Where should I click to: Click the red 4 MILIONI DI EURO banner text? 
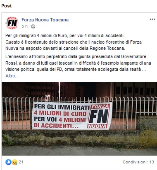click(60, 113)
